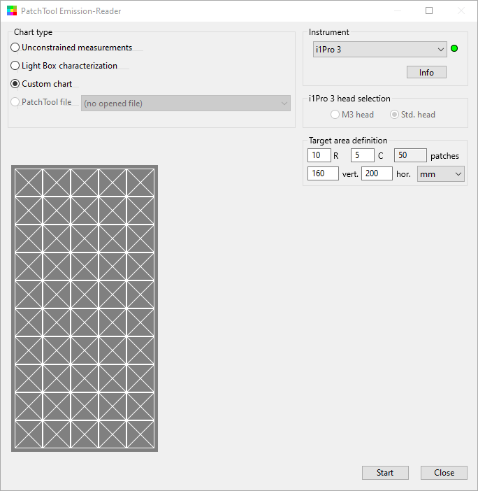478x491 pixels.
Task: Click the top-left patch in chart preview
Action: tap(29, 183)
